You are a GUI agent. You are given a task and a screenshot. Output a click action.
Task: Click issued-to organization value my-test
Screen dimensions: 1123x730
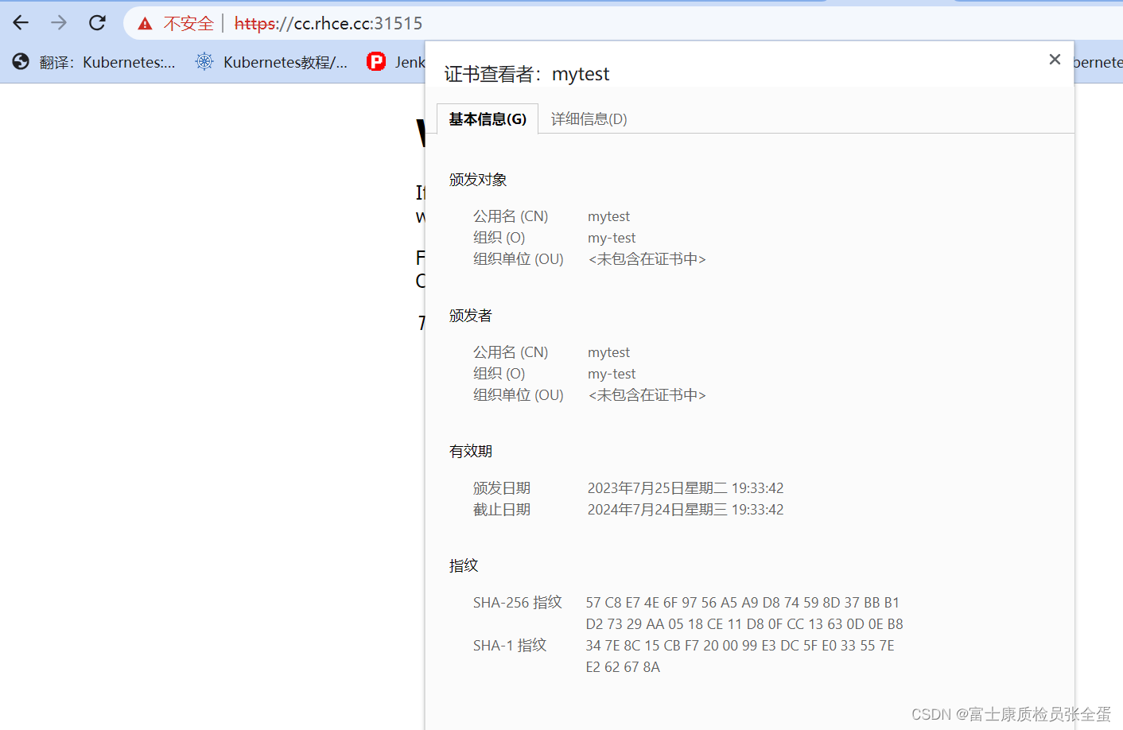(x=612, y=238)
